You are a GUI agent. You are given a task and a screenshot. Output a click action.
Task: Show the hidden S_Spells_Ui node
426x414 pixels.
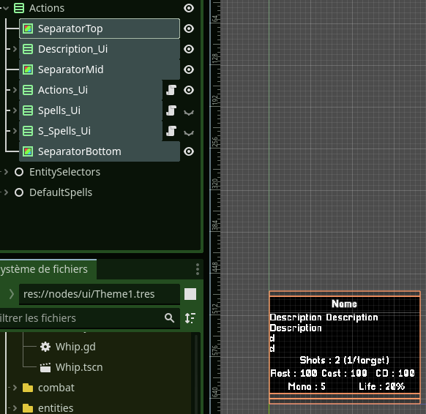click(x=189, y=132)
